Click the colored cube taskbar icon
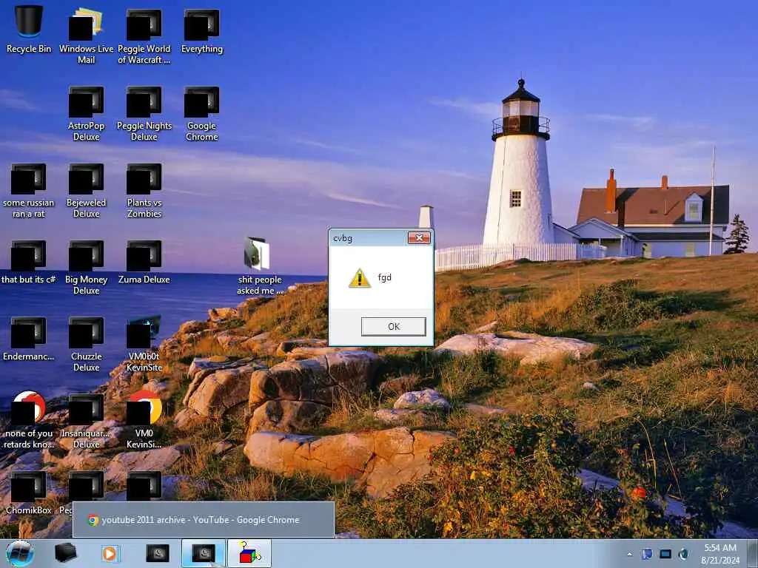 pyautogui.click(x=249, y=553)
